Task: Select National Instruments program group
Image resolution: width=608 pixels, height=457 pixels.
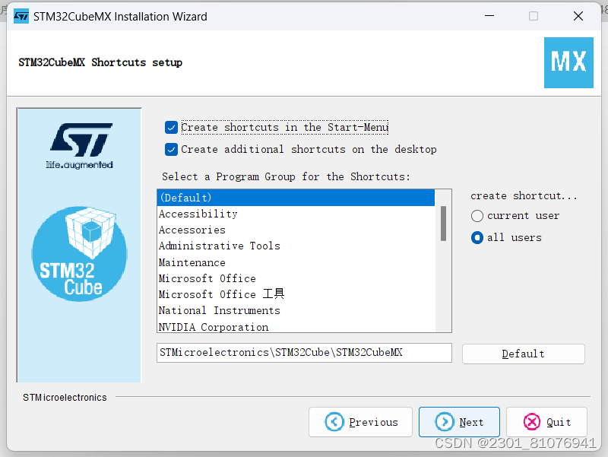Action: pyautogui.click(x=296, y=311)
